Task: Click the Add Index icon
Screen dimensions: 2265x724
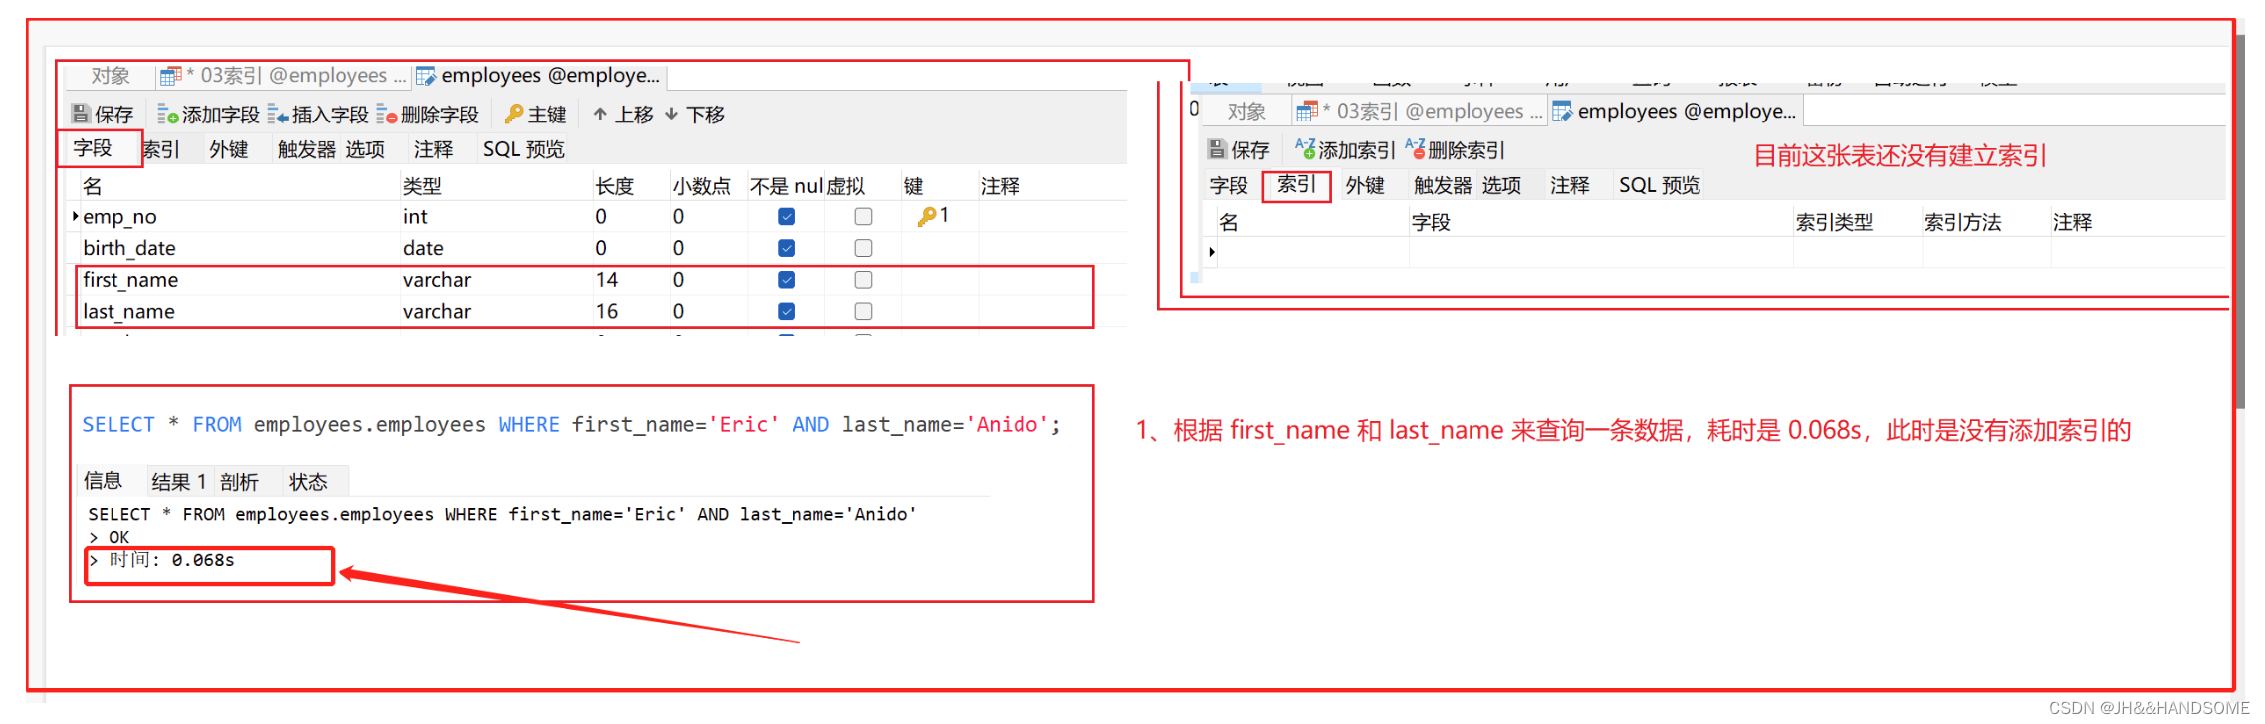Action: tap(1305, 149)
